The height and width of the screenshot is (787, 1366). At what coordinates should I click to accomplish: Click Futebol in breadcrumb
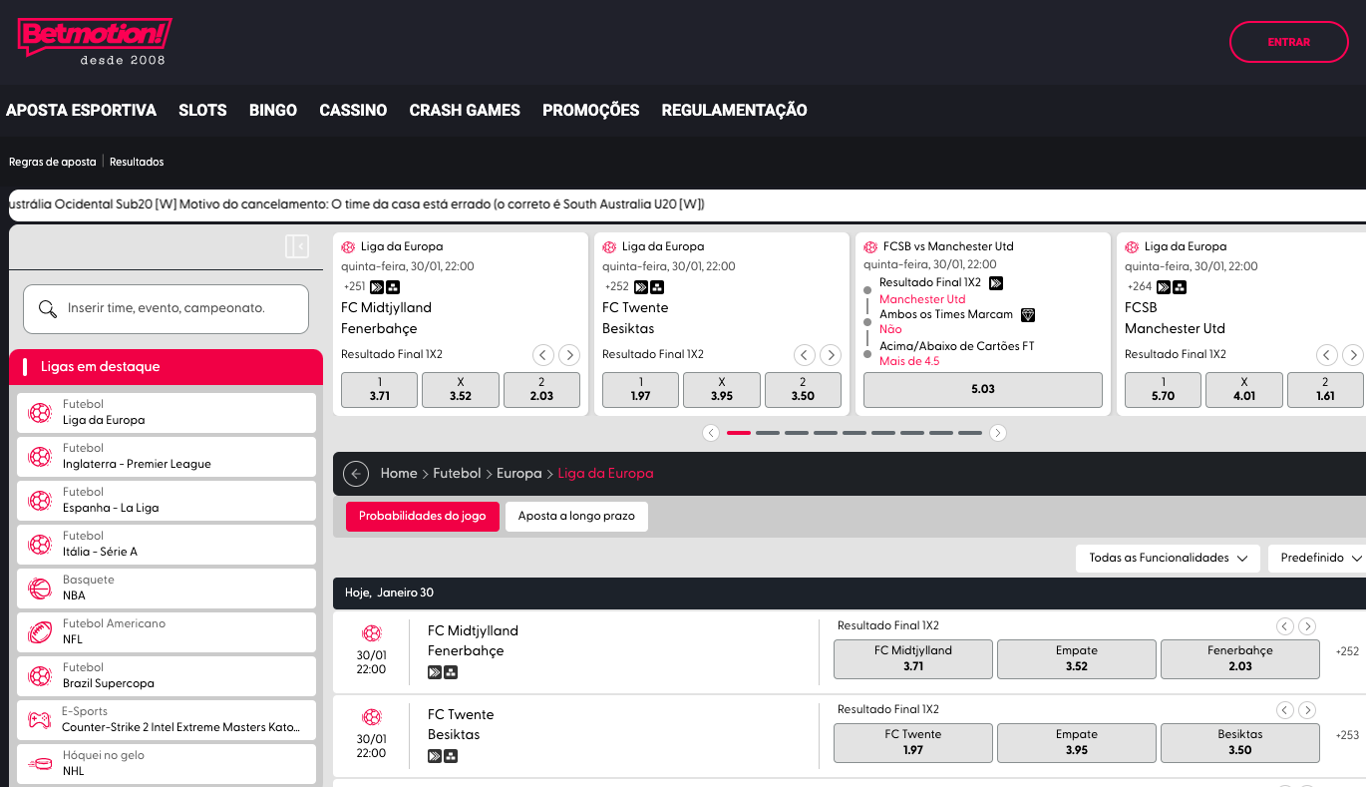457,474
